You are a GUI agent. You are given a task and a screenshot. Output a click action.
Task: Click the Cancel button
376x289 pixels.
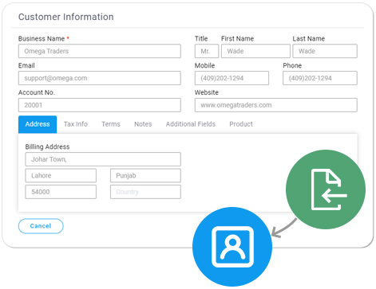pos(41,226)
